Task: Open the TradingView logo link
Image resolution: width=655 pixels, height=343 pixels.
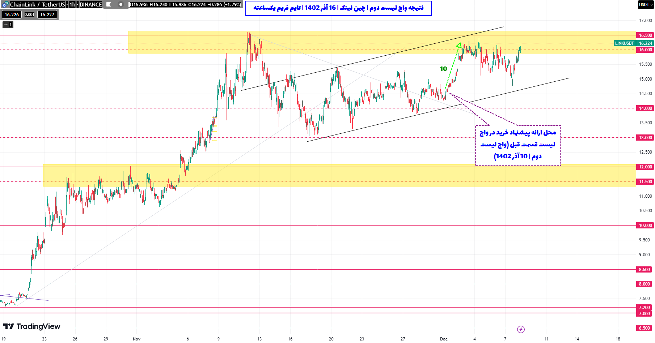Action: (32, 326)
